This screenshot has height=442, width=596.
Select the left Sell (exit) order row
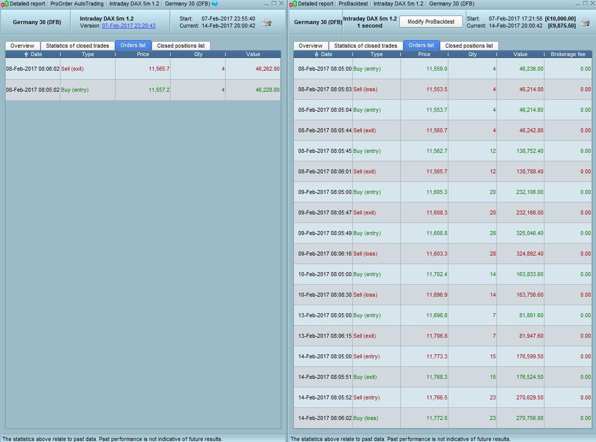(x=143, y=69)
